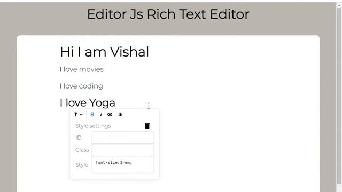The width and height of the screenshot is (342, 192).
Task: Toggle italic formatting in inline toolbar
Action: point(101,115)
